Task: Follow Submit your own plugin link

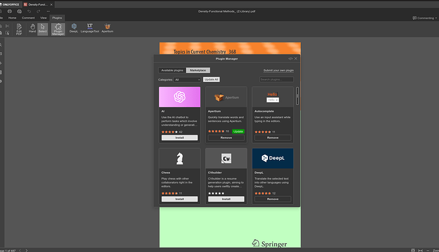Action: click(279, 70)
